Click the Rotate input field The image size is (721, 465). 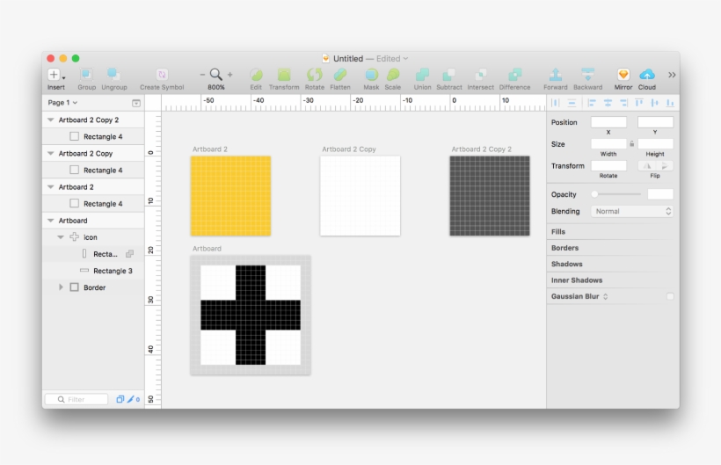pyautogui.click(x=608, y=166)
